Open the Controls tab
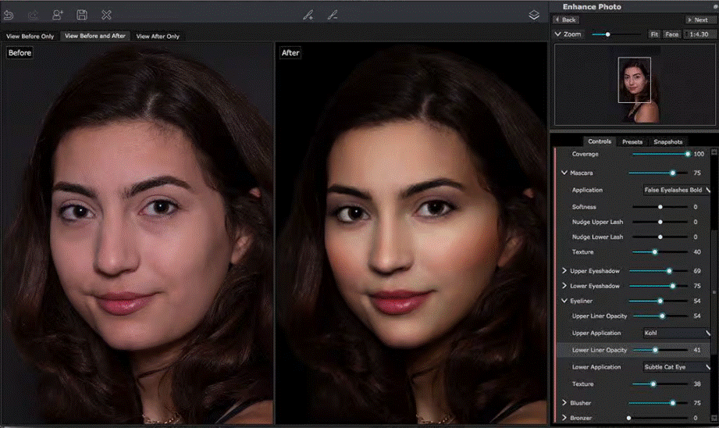Screen dimensions: 719x428 coord(600,141)
